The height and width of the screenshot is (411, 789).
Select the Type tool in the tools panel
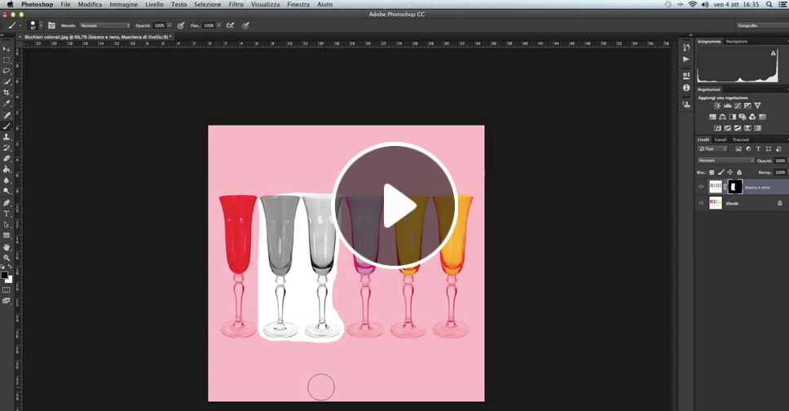7,214
